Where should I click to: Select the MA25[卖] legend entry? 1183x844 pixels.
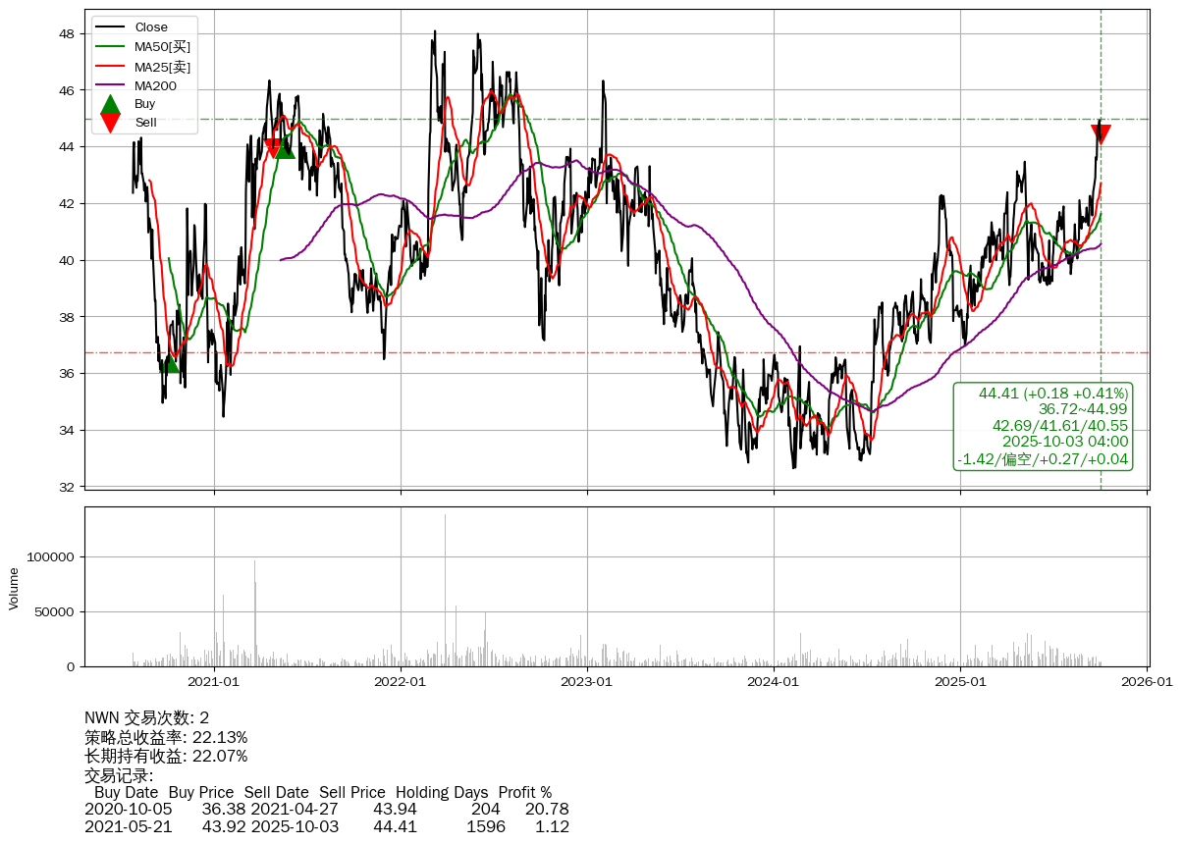(x=162, y=67)
